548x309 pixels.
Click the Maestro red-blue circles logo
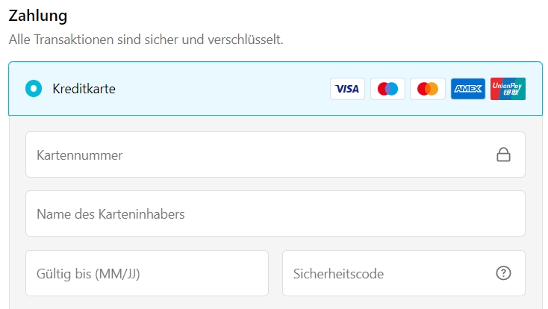[387, 89]
